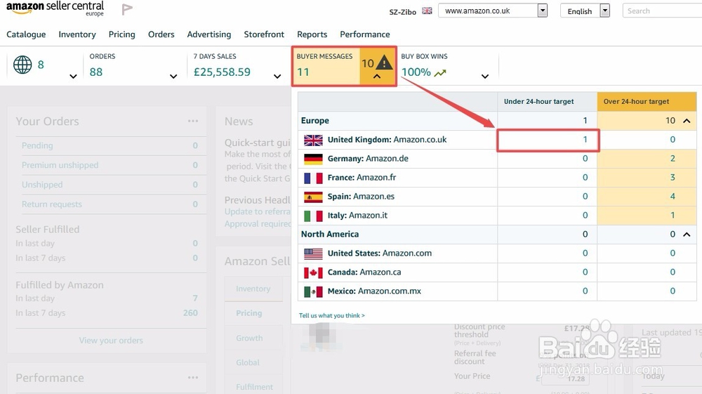Open Germany: Amazon.de marketplace link

coord(368,159)
